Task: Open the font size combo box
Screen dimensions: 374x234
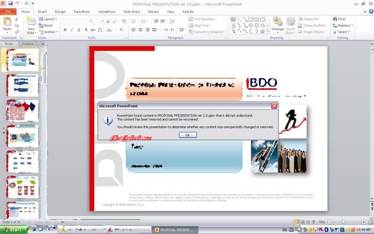Action: point(99,21)
